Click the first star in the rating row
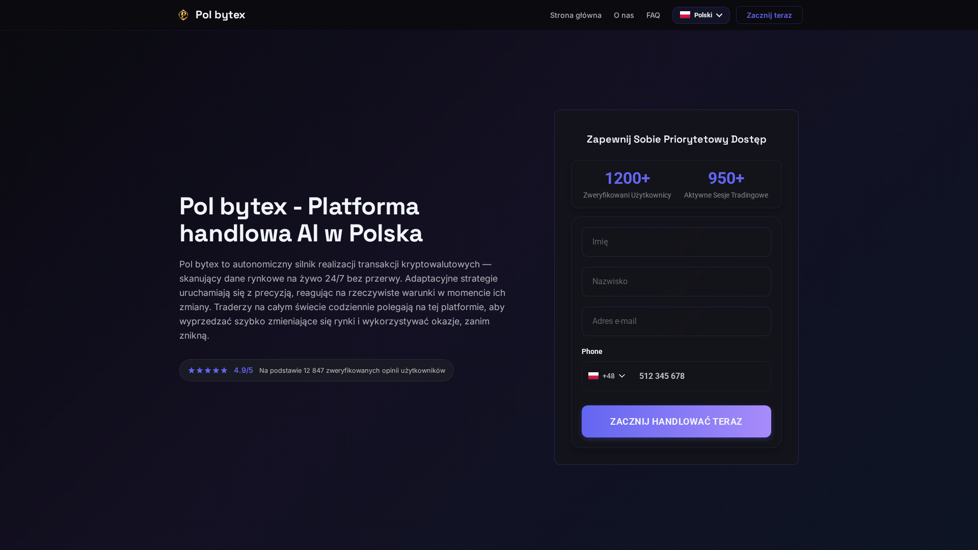Screen dimensions: 978x550 click(191, 370)
